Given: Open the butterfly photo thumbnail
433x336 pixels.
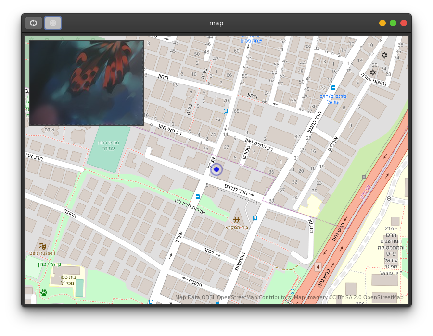Looking at the screenshot, I should 87,83.
